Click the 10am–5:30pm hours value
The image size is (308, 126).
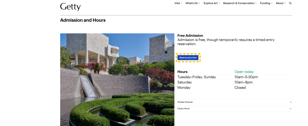point(246,77)
